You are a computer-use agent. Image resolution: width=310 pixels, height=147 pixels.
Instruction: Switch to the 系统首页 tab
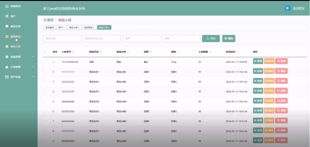(50, 28)
